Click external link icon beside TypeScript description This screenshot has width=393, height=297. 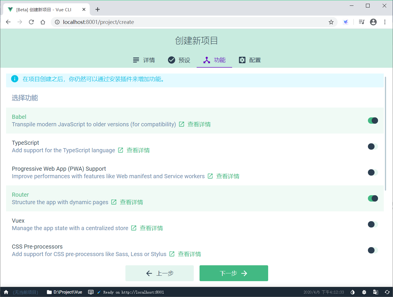(x=121, y=150)
